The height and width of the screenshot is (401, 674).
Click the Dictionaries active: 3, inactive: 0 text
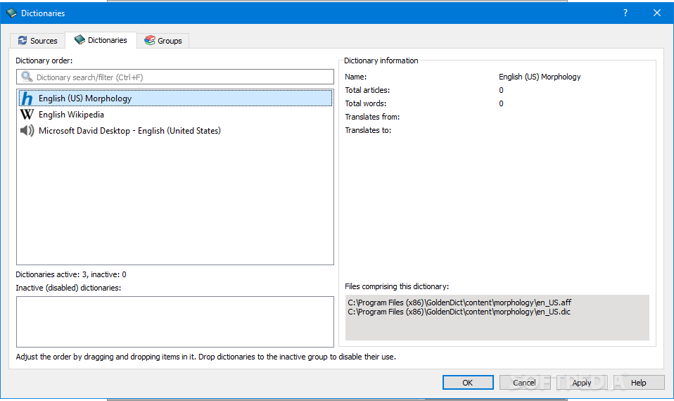pos(71,274)
